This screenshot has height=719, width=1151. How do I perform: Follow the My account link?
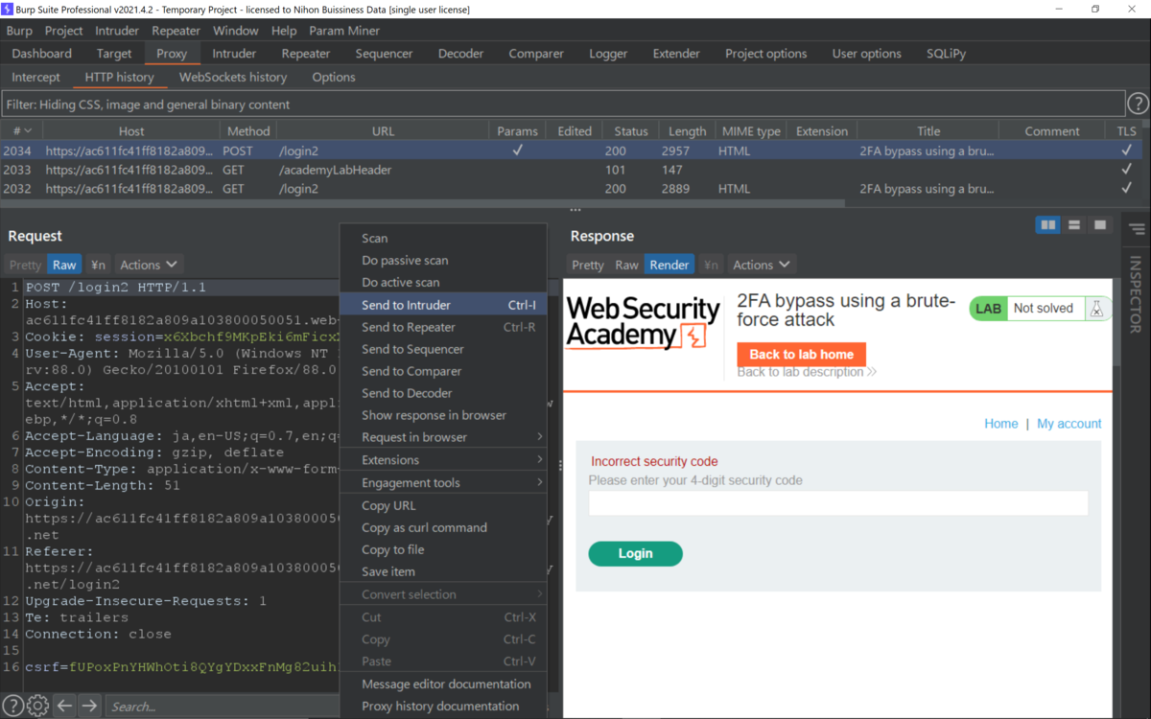pos(1069,423)
